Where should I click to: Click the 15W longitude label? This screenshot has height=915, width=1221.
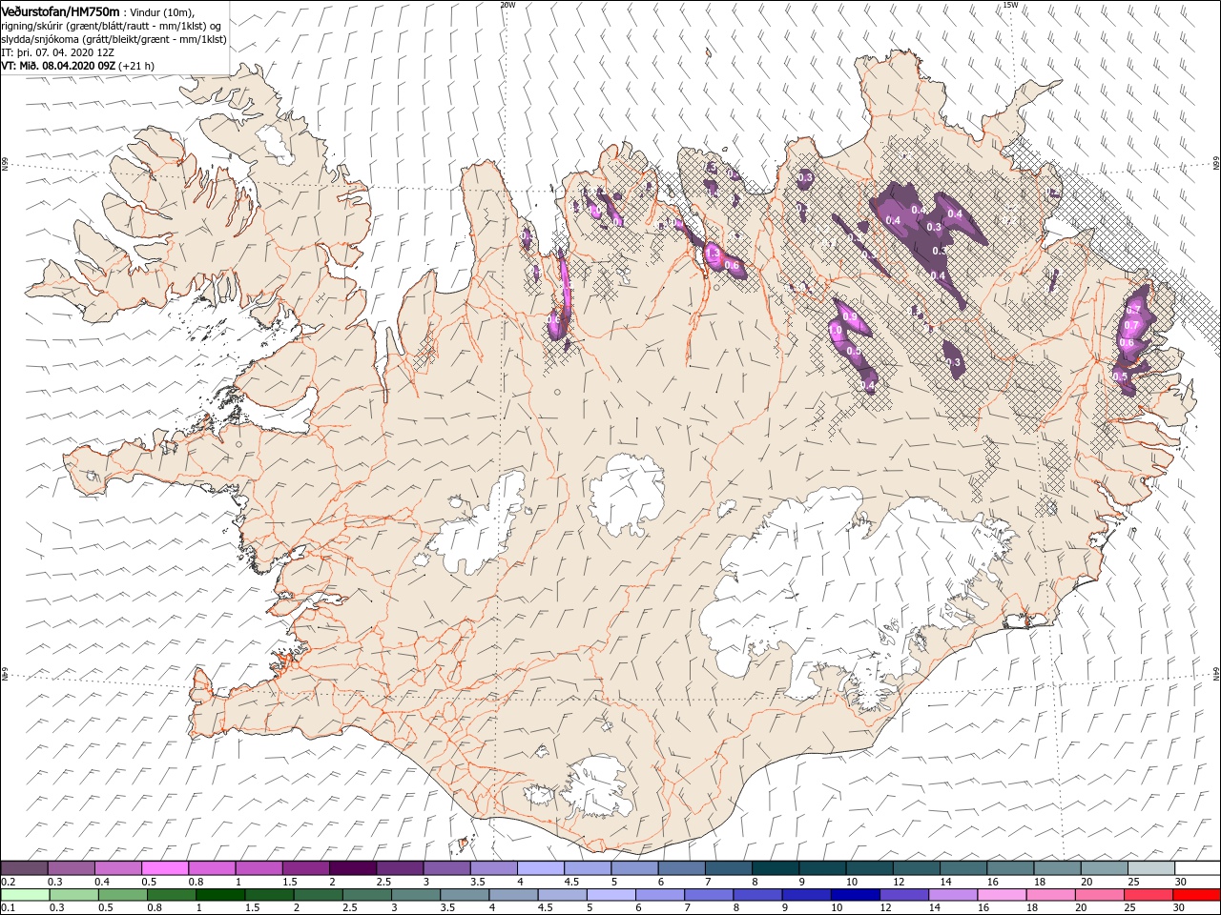1009,5
